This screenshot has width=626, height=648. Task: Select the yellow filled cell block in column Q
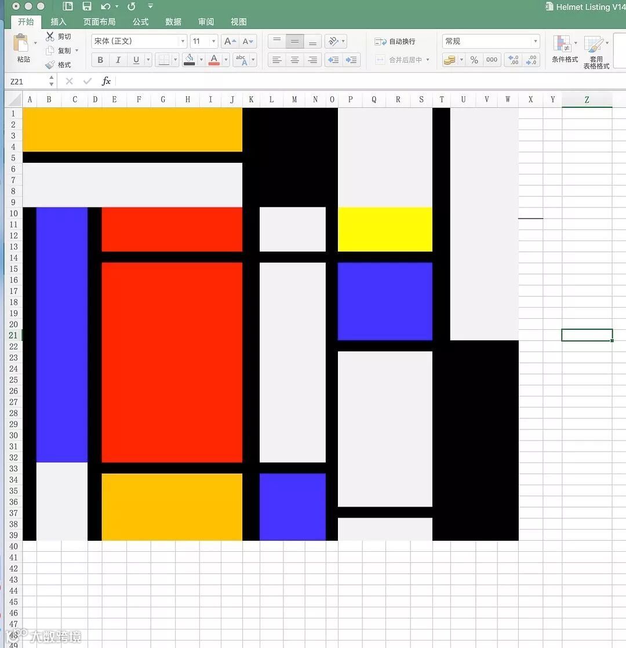pos(385,230)
